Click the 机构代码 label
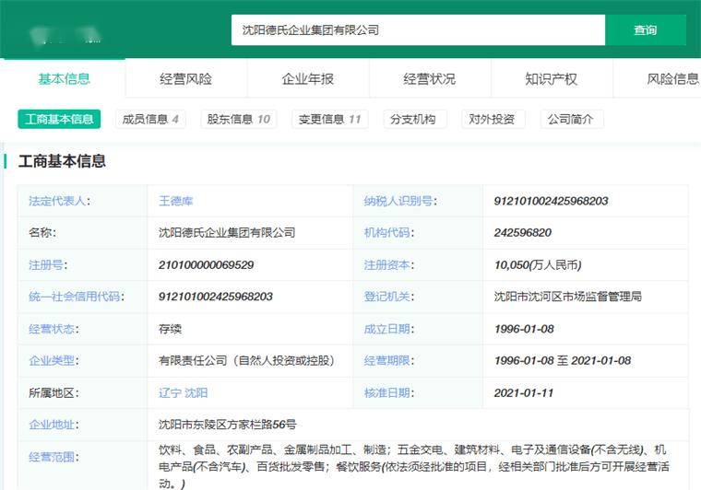This screenshot has height=490, width=701. point(389,232)
